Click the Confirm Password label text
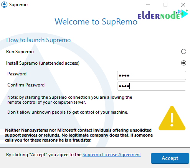Image resolution: width=190 pixels, height=168 pixels. 26,85
